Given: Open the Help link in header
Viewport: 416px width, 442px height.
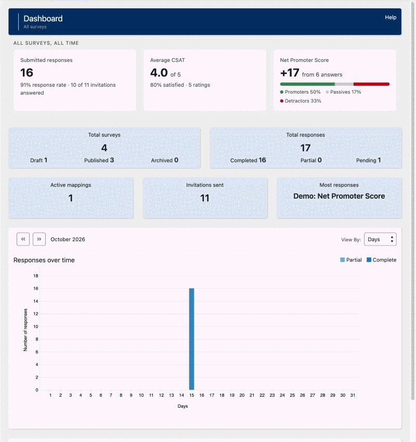Looking at the screenshot, I should click(x=391, y=17).
